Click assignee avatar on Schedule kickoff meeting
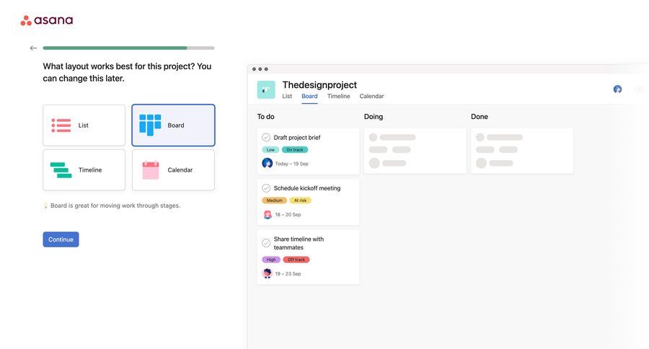Screen dimensions: 649x349 (268, 214)
